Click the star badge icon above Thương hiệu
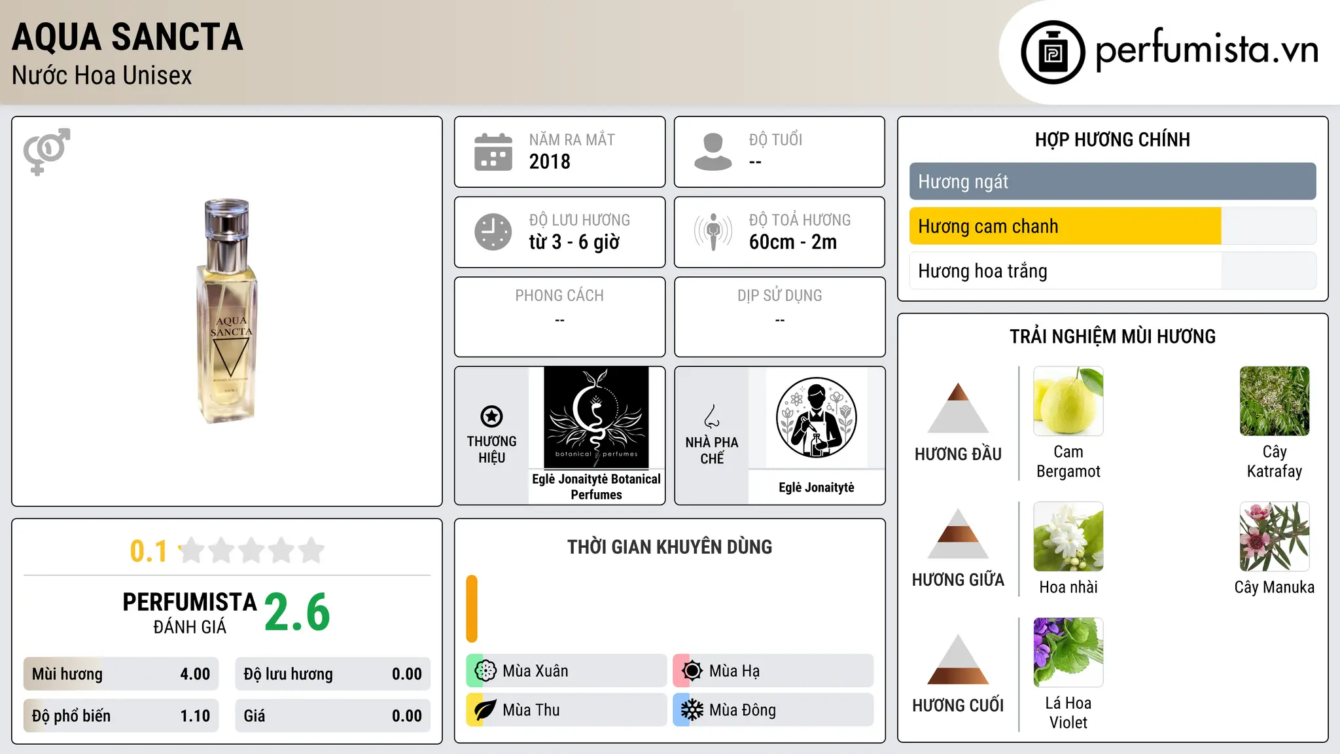 pyautogui.click(x=491, y=416)
